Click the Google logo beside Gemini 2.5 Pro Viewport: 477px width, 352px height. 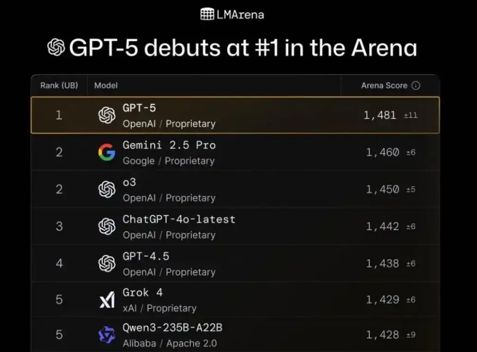(x=107, y=152)
